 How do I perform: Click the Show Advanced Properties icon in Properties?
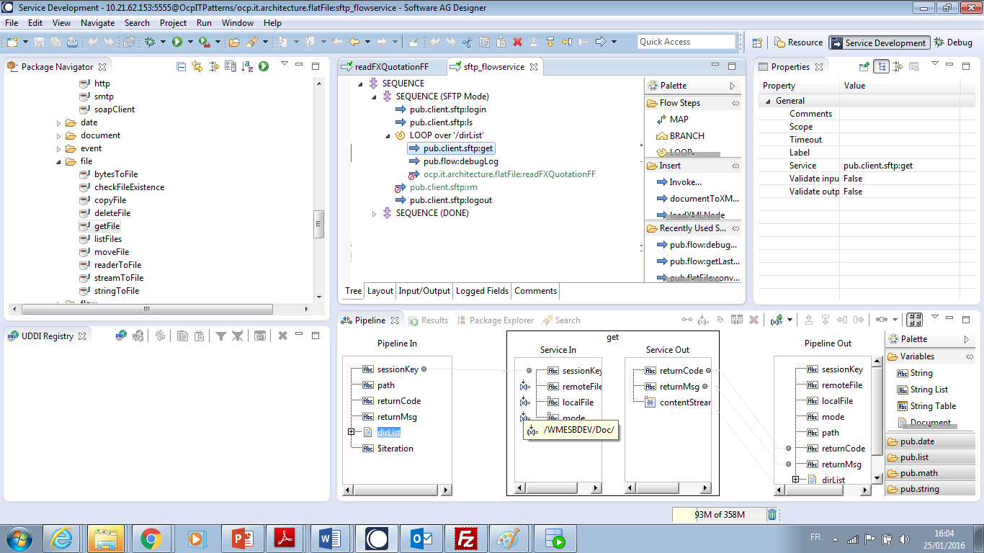[898, 66]
